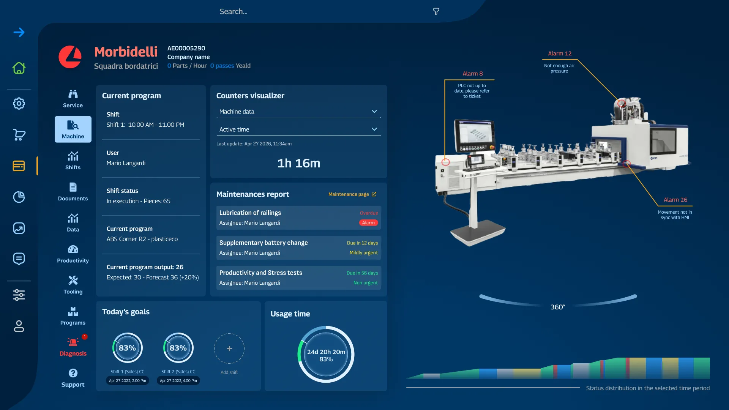Click the filter funnel icon by search
This screenshot has height=410, width=729.
[x=436, y=11]
